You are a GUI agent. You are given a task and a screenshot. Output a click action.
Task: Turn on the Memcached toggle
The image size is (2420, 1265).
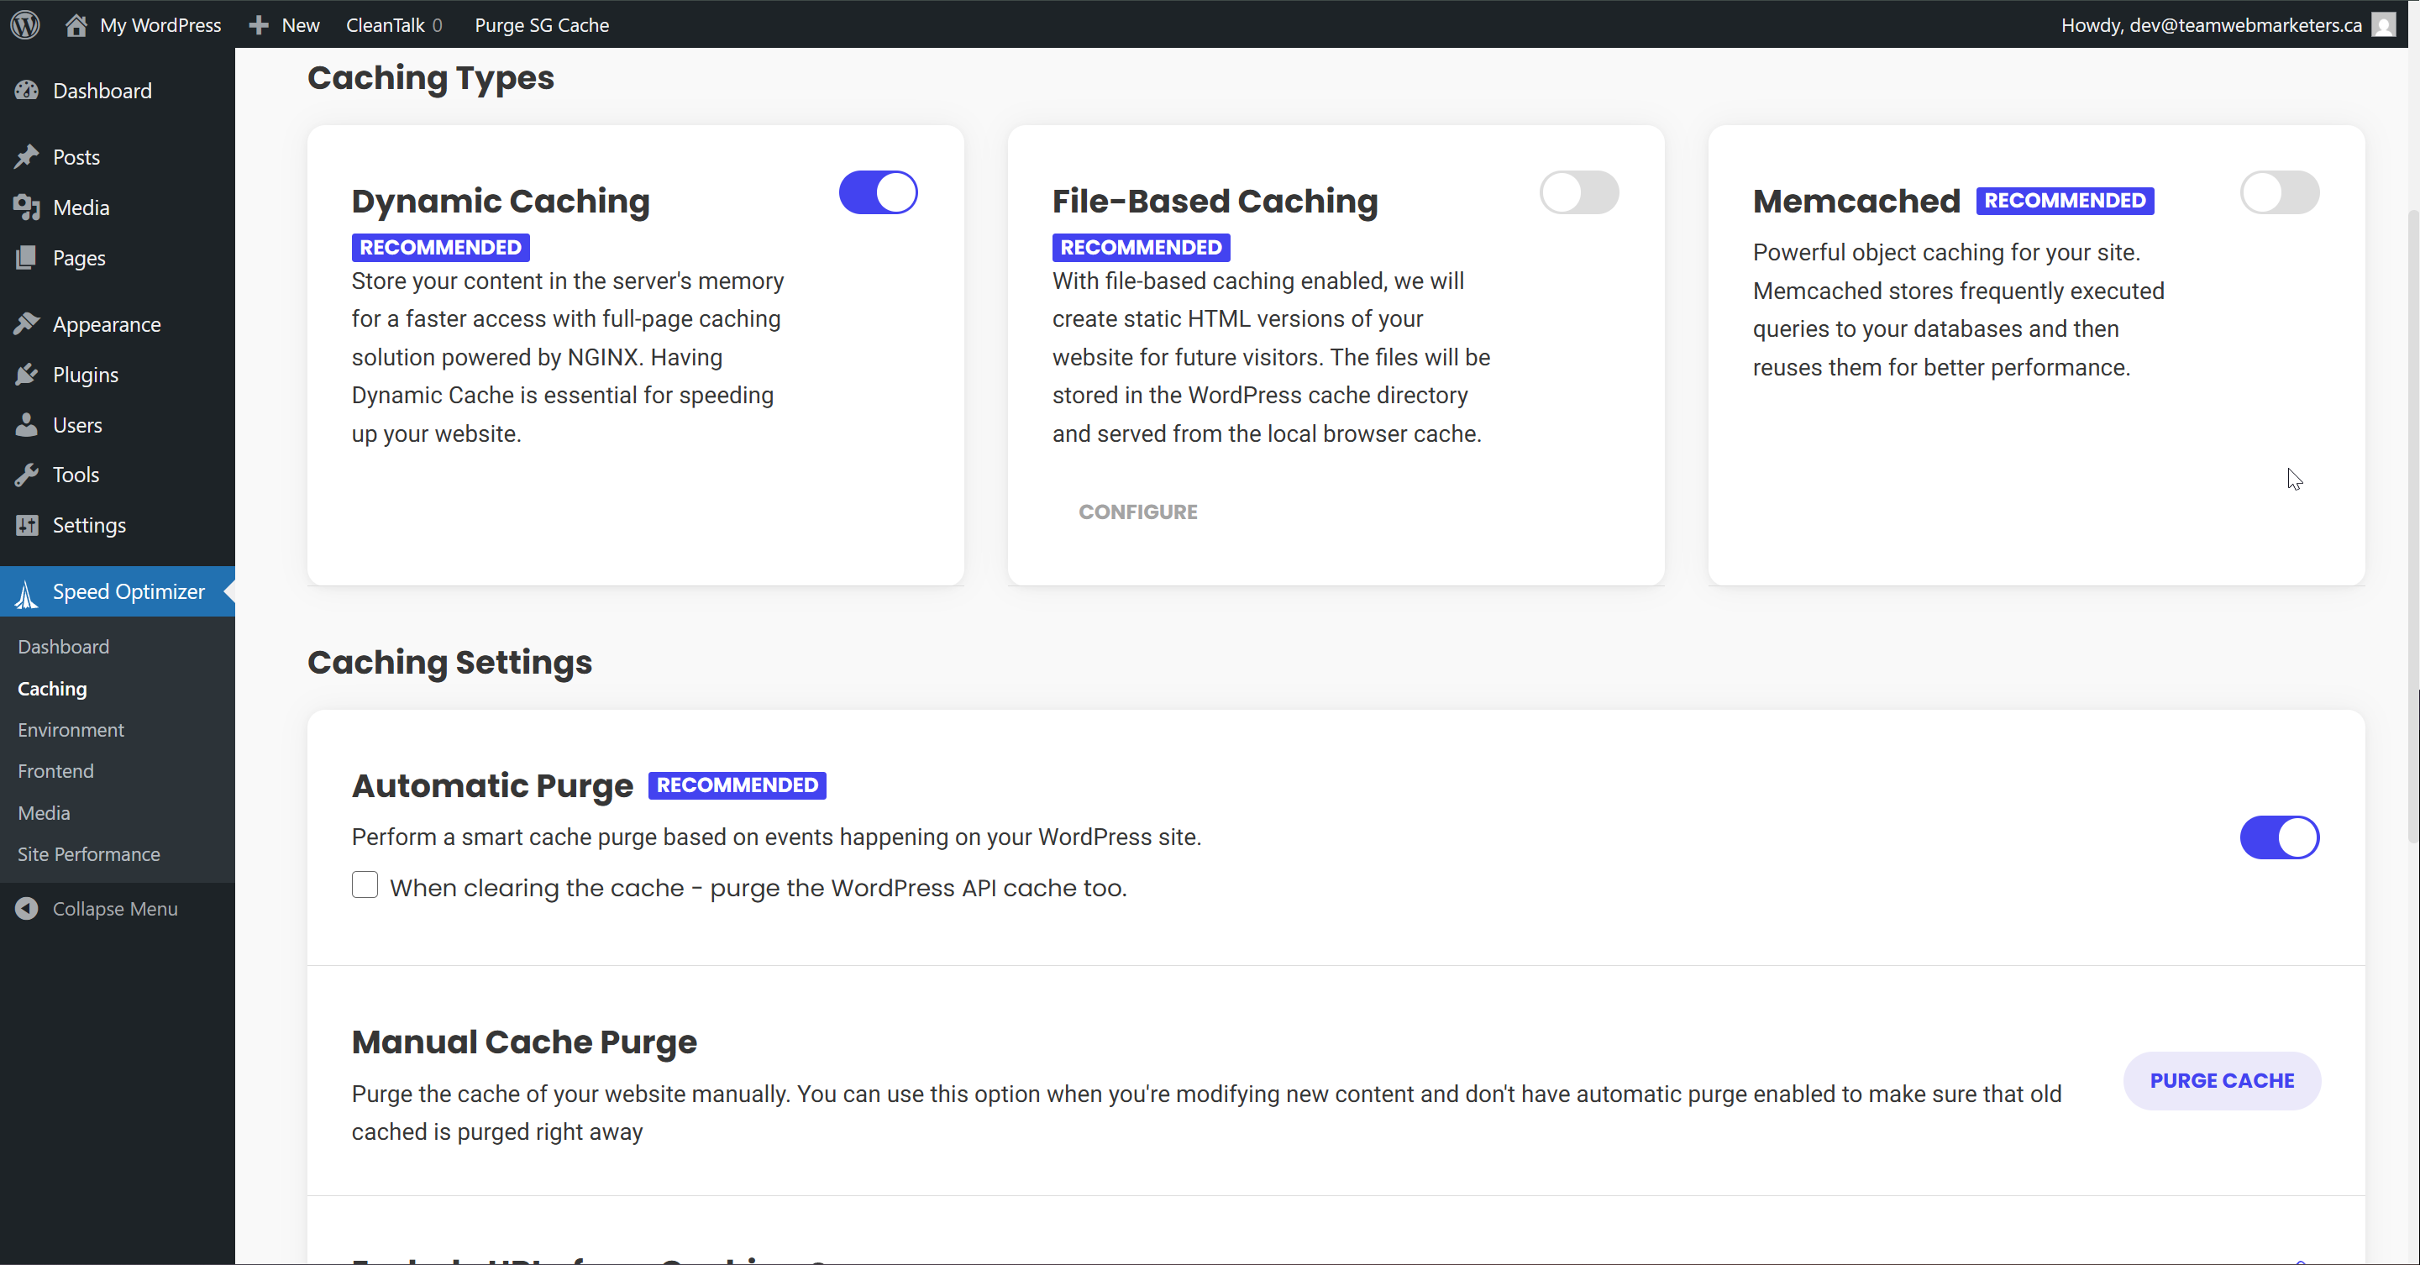[x=2279, y=192]
